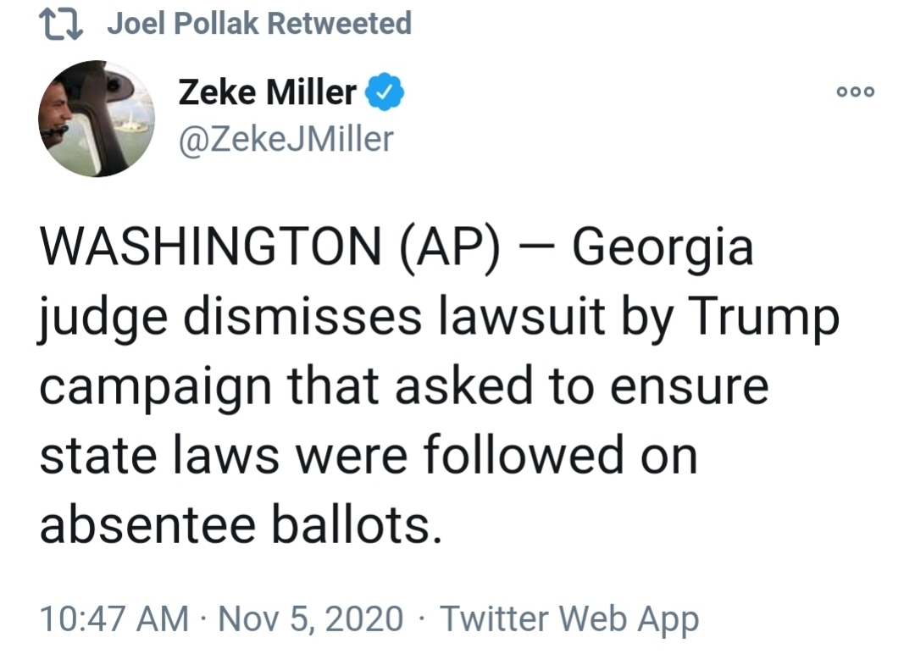Open the @ZekeJMiller handle link

click(x=286, y=139)
